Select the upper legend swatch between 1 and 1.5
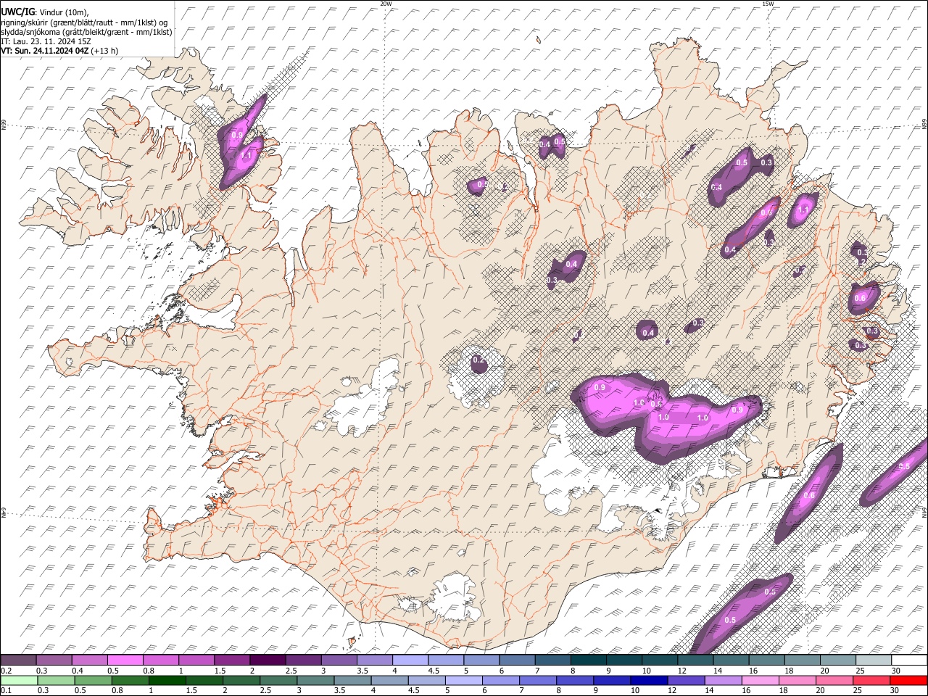The width and height of the screenshot is (928, 696). (x=196, y=660)
